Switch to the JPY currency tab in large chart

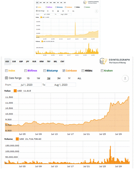tap(27, 62)
